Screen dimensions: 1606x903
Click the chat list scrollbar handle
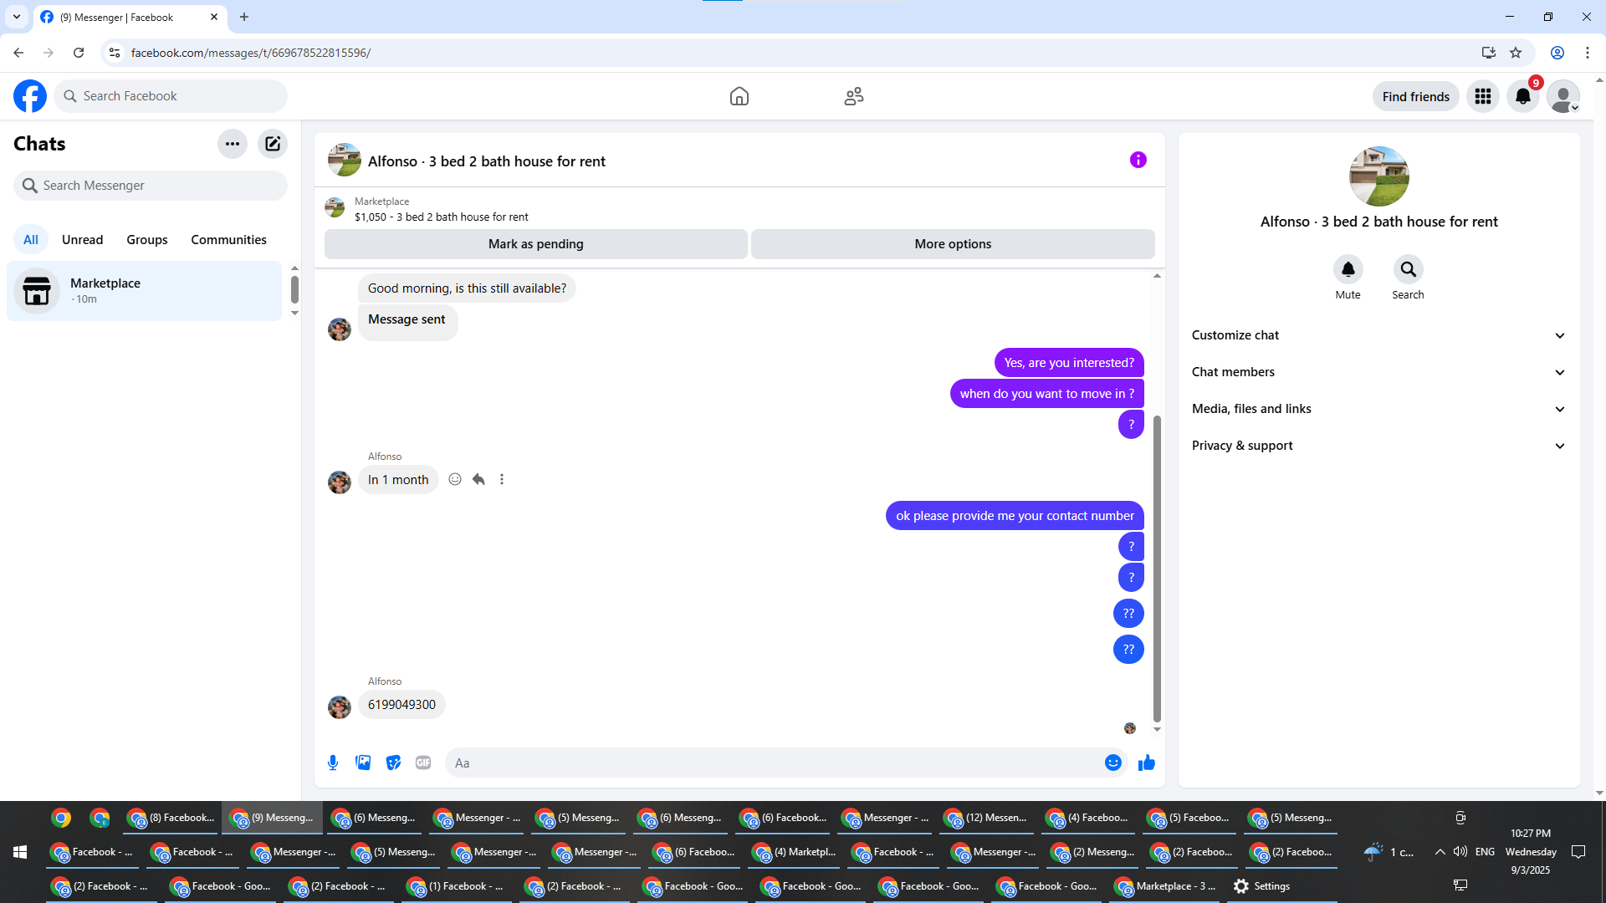pyautogui.click(x=294, y=290)
